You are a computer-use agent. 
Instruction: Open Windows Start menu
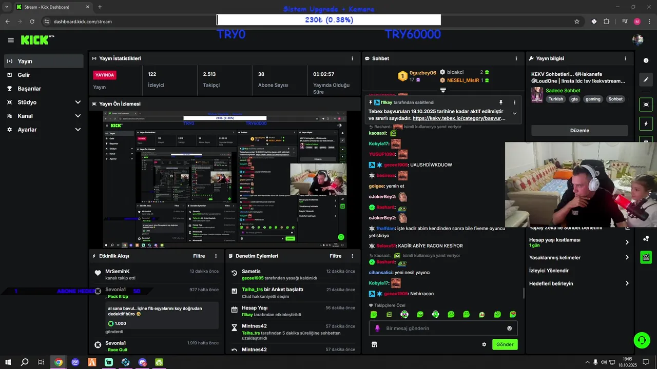pos(8,362)
